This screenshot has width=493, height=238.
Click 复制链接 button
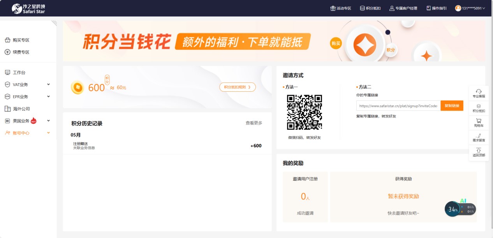point(452,106)
